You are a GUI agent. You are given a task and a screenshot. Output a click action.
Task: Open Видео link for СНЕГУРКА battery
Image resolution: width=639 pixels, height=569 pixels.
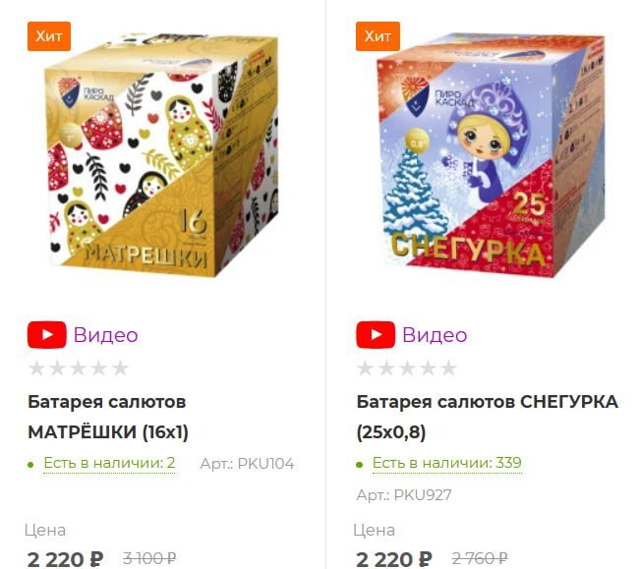pos(435,335)
